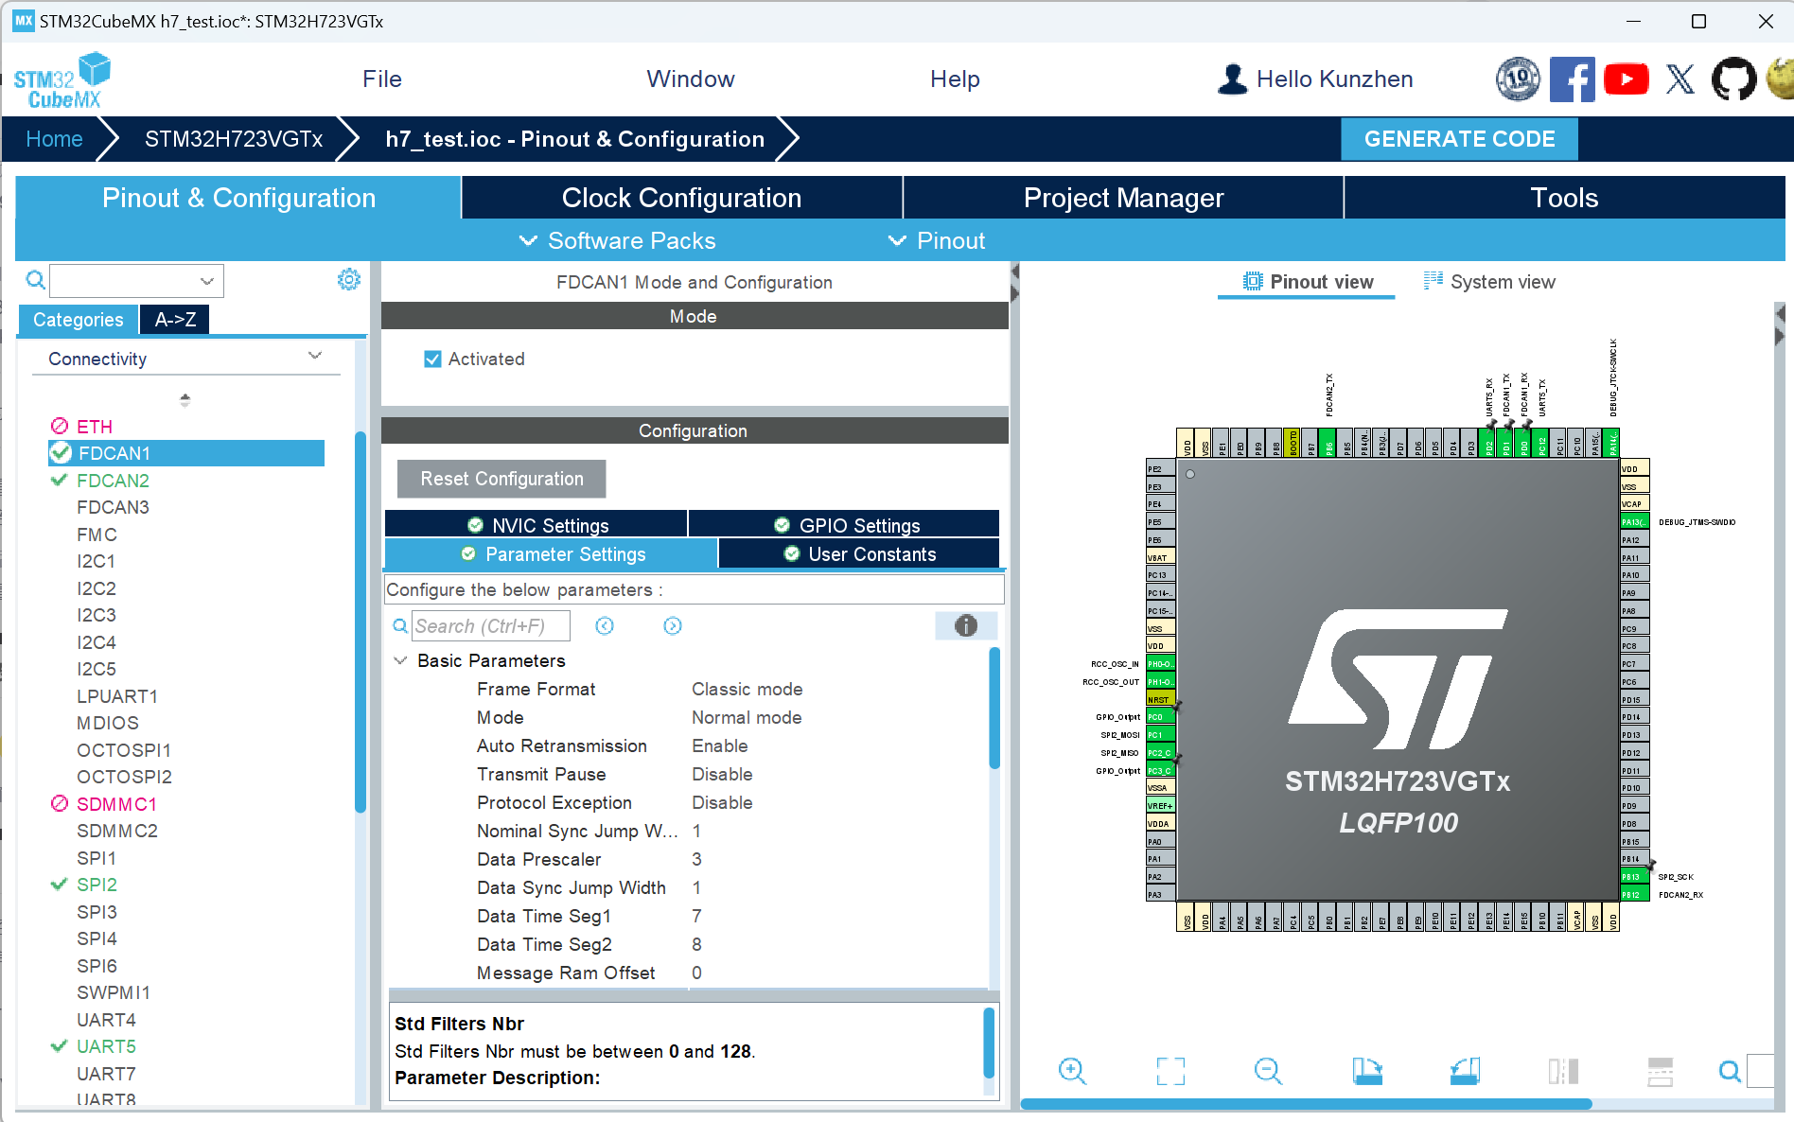1794x1122 pixels.
Task: Click the GENERATE CODE button
Action: point(1459,139)
